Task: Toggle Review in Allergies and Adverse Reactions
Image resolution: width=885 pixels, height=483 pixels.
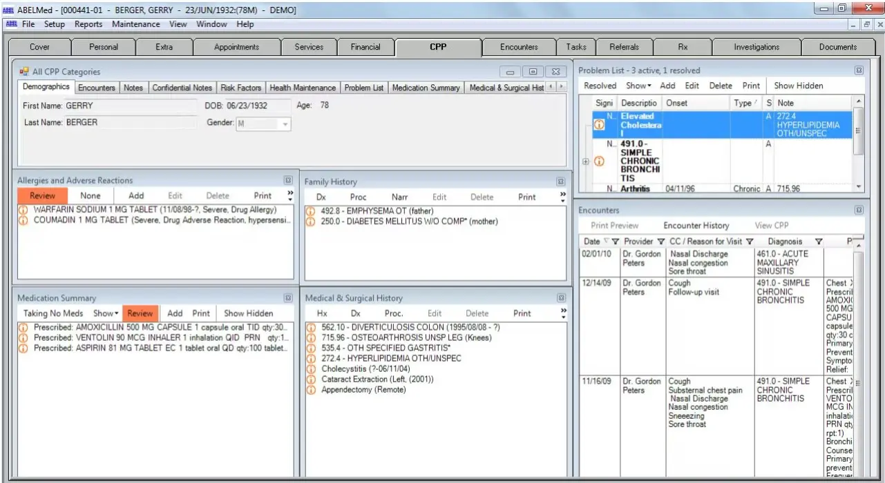Action: point(41,195)
